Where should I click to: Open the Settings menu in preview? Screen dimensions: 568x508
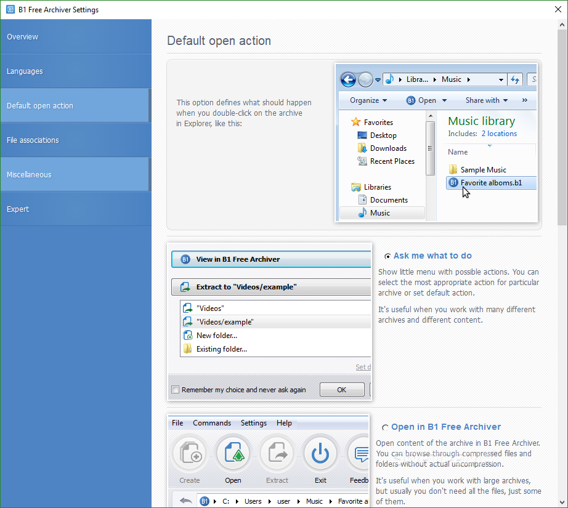(x=254, y=423)
